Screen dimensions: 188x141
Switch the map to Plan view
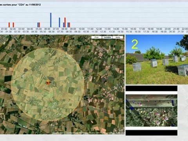coord(96,37)
